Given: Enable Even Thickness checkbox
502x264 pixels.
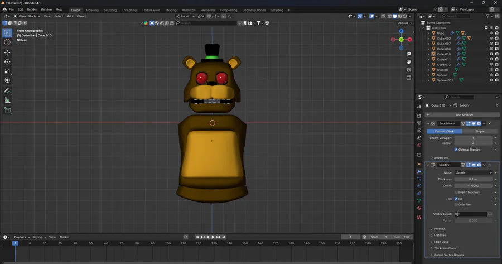Looking at the screenshot, I should pos(456,192).
